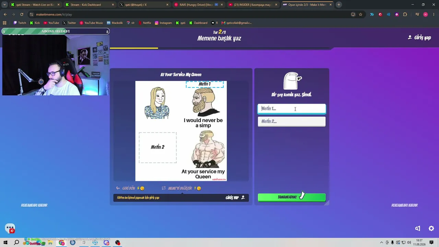Click the right REKLAMLARI KALDIR link
The height and width of the screenshot is (247, 439).
(x=405, y=205)
